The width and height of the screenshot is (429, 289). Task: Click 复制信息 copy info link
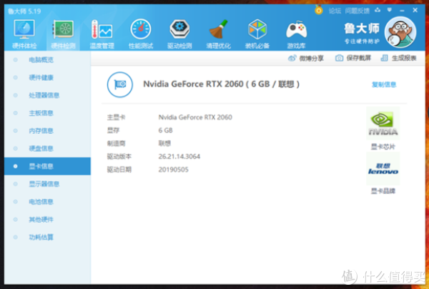384,84
